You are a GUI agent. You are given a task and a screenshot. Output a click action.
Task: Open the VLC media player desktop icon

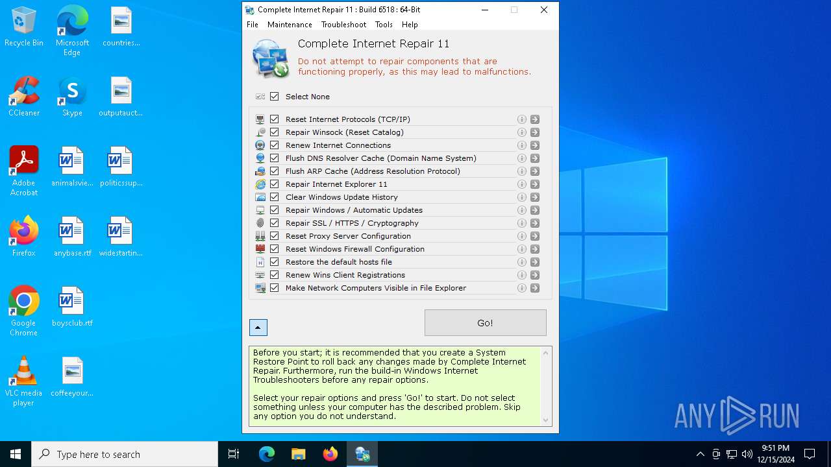pyautogui.click(x=24, y=381)
